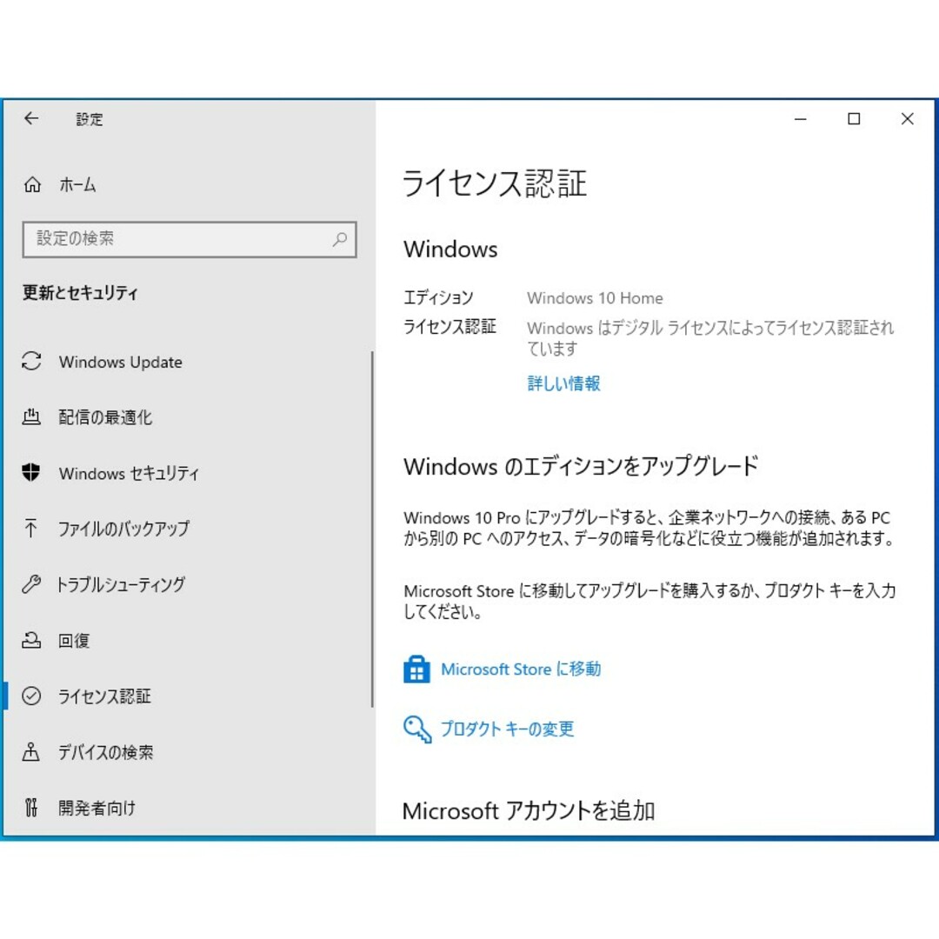Click the ライセンス認証 page heading
The image size is (939, 939).
(494, 183)
